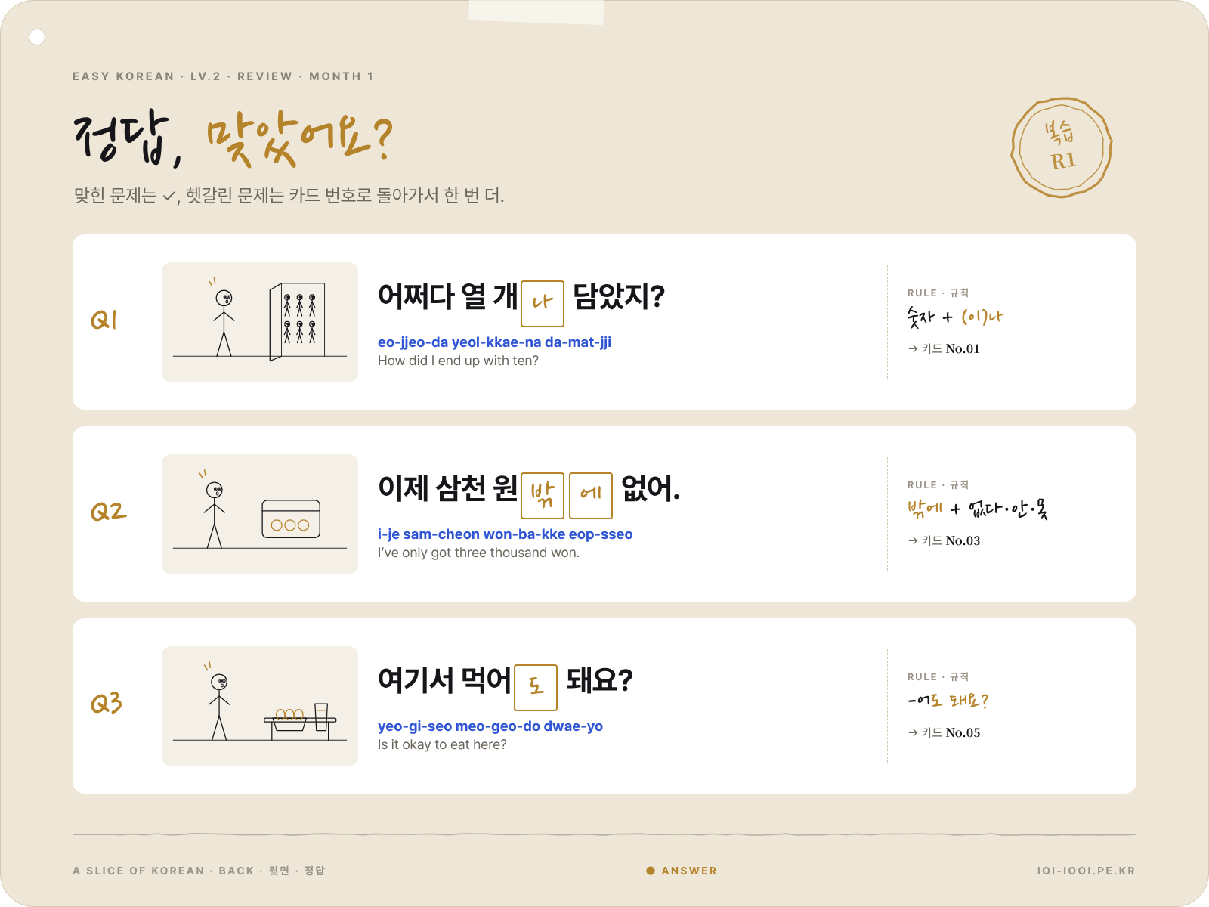This screenshot has width=1209, height=907.
Task: Click the punch hole circle at top-left corner
Action: coord(37,37)
